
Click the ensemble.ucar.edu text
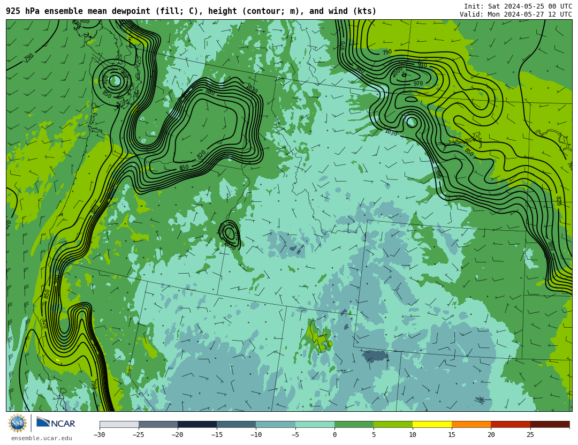[x=42, y=439]
